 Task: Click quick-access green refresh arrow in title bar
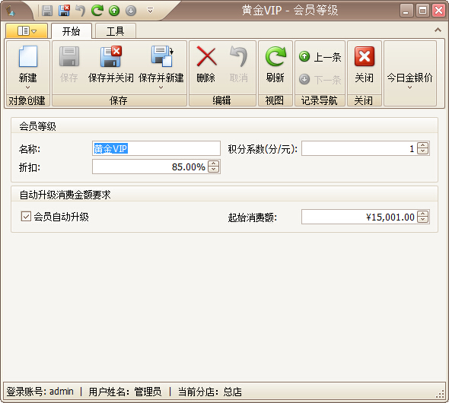[x=97, y=11]
